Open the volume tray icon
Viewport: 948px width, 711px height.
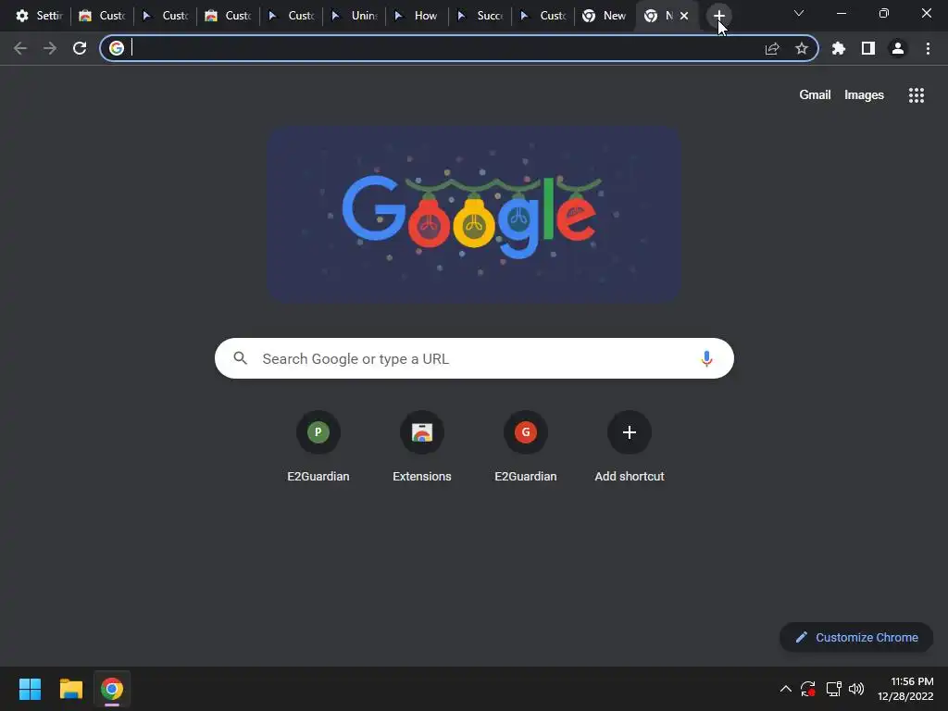(x=856, y=689)
